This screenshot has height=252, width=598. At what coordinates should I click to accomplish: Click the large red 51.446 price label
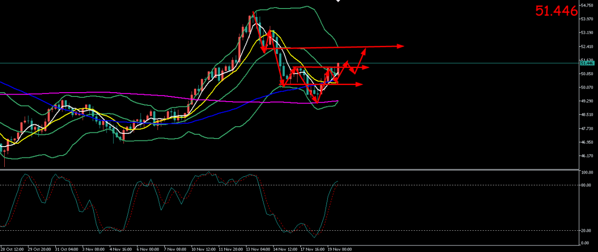[x=556, y=11]
